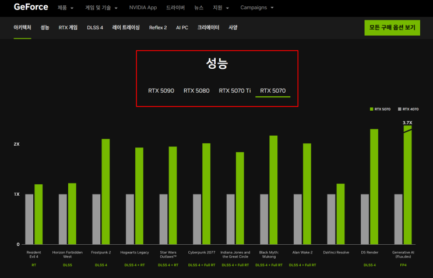Click the FP4 label under Generative AI
This screenshot has width=433, height=278.
(x=403, y=265)
